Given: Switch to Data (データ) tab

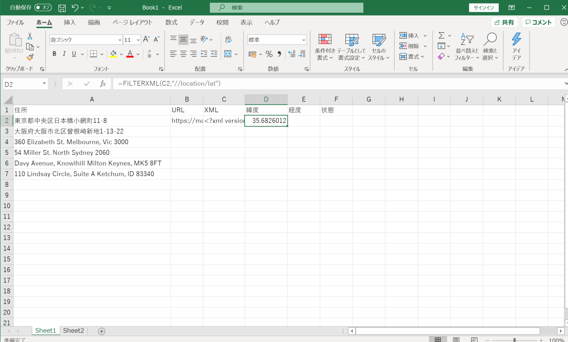Looking at the screenshot, I should 197,22.
